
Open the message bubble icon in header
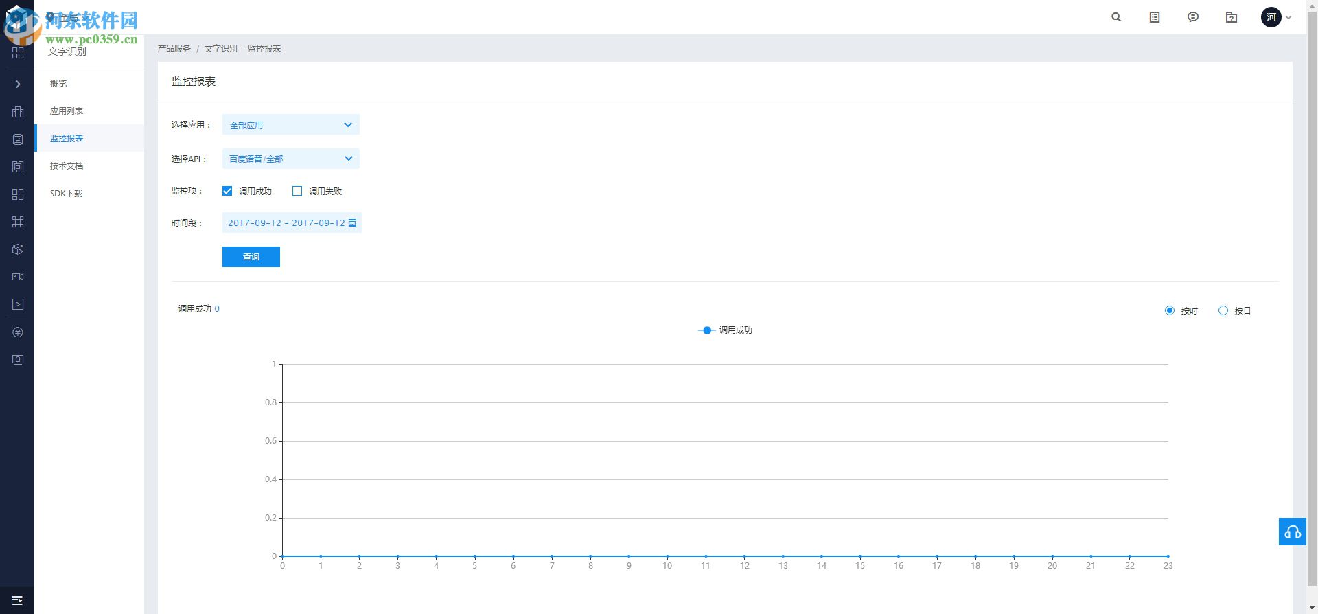(x=1193, y=17)
